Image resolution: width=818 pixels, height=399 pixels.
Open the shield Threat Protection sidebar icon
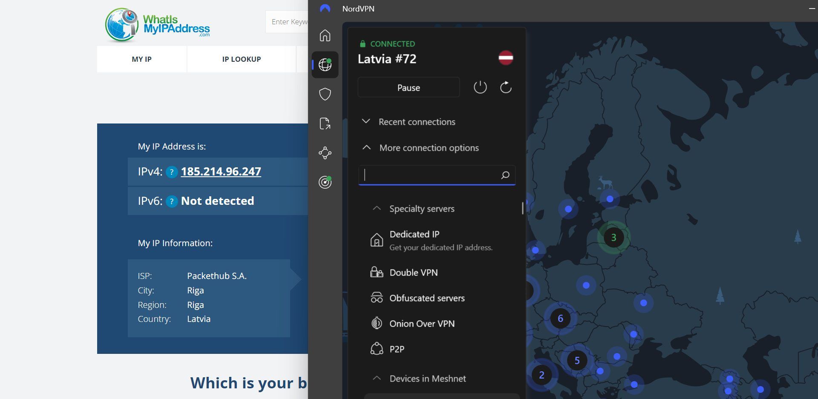click(x=325, y=94)
